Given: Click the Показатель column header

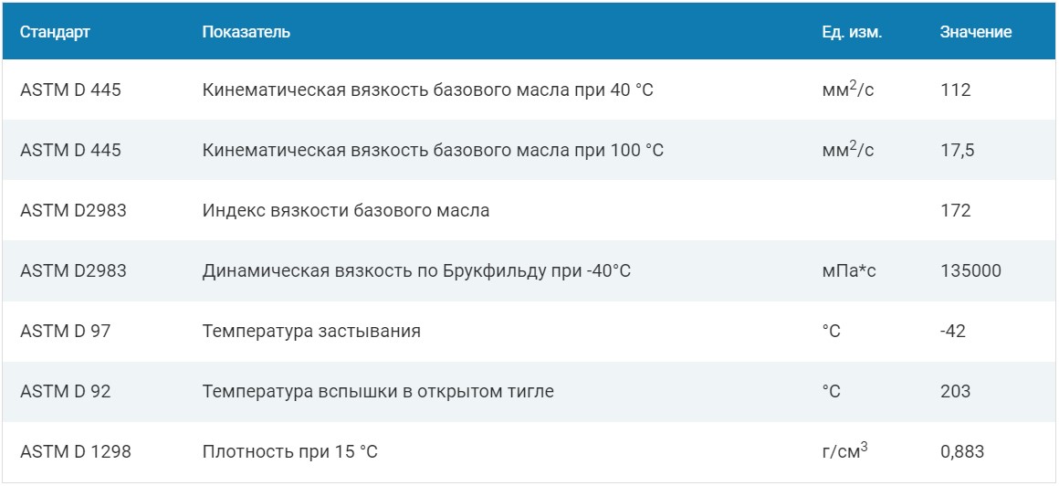Looking at the screenshot, I should click(x=246, y=33).
